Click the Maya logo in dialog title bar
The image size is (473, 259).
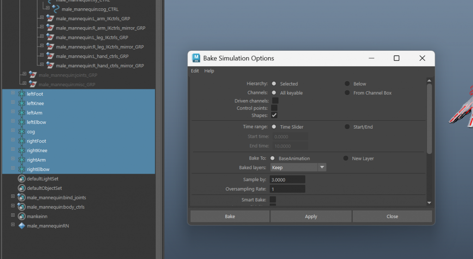(196, 58)
